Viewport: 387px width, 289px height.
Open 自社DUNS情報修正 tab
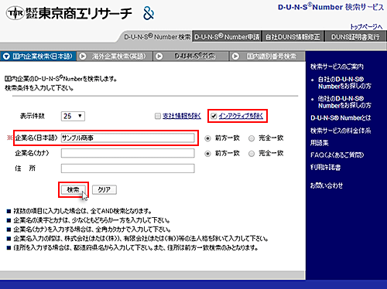click(x=293, y=37)
